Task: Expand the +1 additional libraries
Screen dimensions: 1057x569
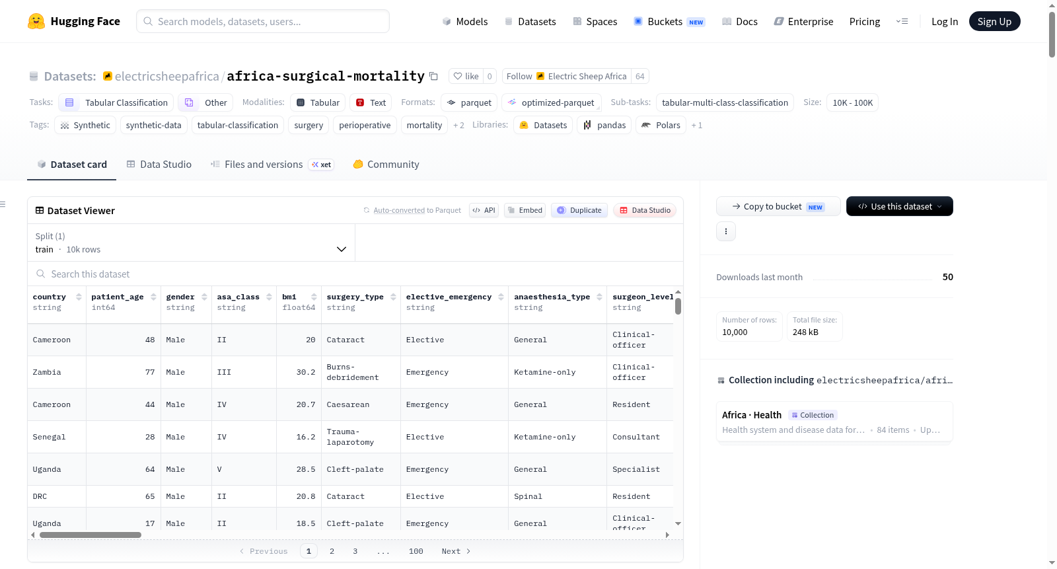Action: click(696, 125)
